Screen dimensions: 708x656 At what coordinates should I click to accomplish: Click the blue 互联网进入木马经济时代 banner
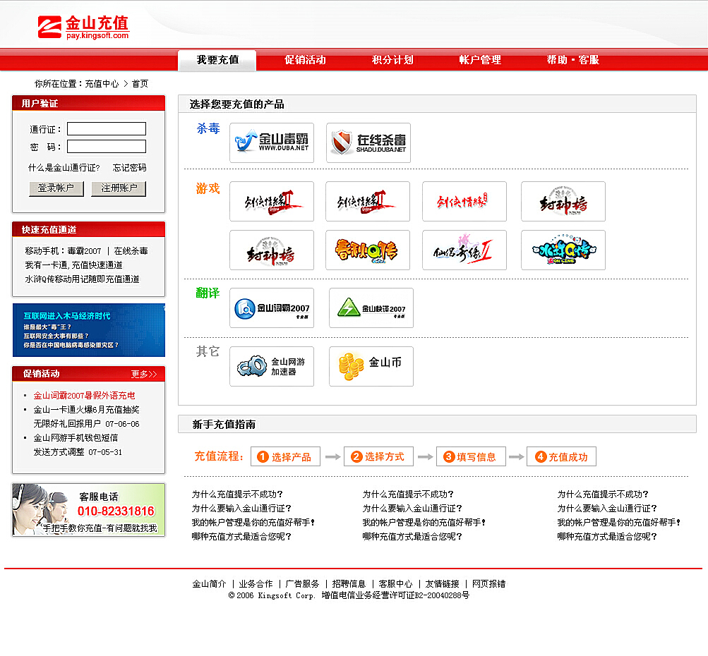click(x=88, y=329)
